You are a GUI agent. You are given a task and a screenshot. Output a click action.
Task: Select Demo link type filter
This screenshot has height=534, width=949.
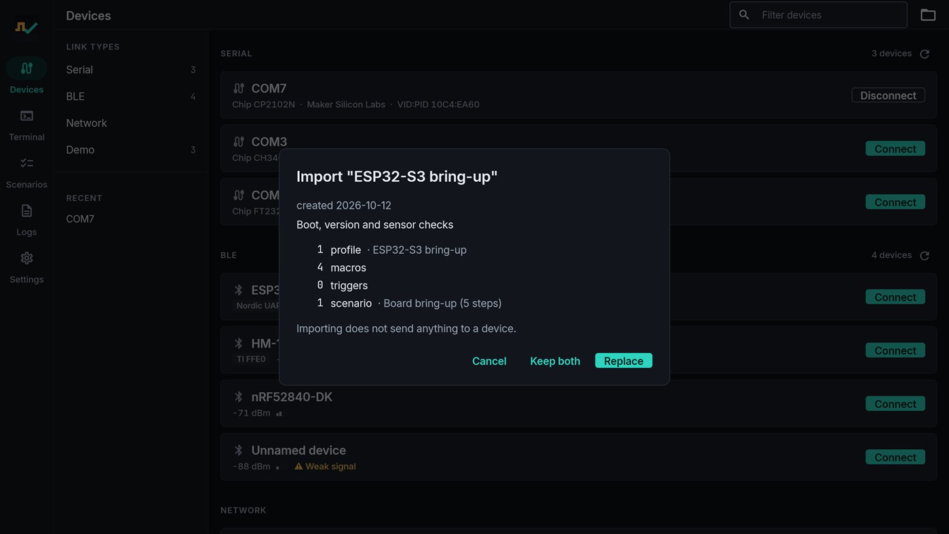pos(130,150)
